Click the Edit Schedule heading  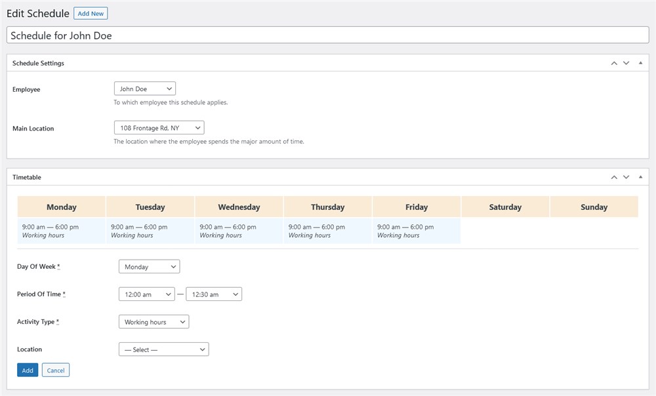pyautogui.click(x=38, y=13)
